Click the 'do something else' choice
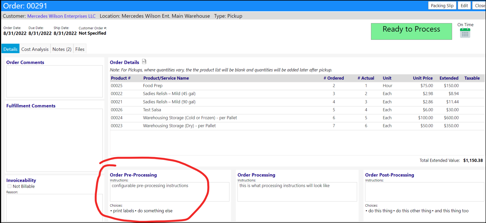Screen dimensions: 486x223 pyautogui.click(x=155, y=211)
